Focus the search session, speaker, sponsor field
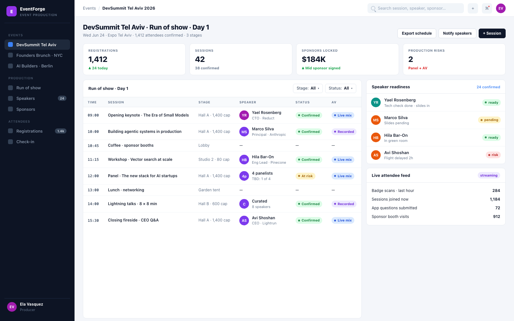Image resolution: width=514 pixels, height=321 pixels. 416,8
